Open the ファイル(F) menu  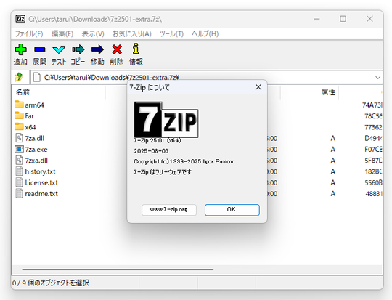point(29,34)
